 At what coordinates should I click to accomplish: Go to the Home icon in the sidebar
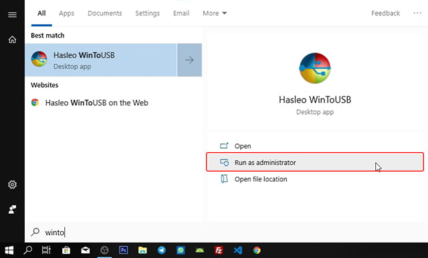(x=12, y=40)
